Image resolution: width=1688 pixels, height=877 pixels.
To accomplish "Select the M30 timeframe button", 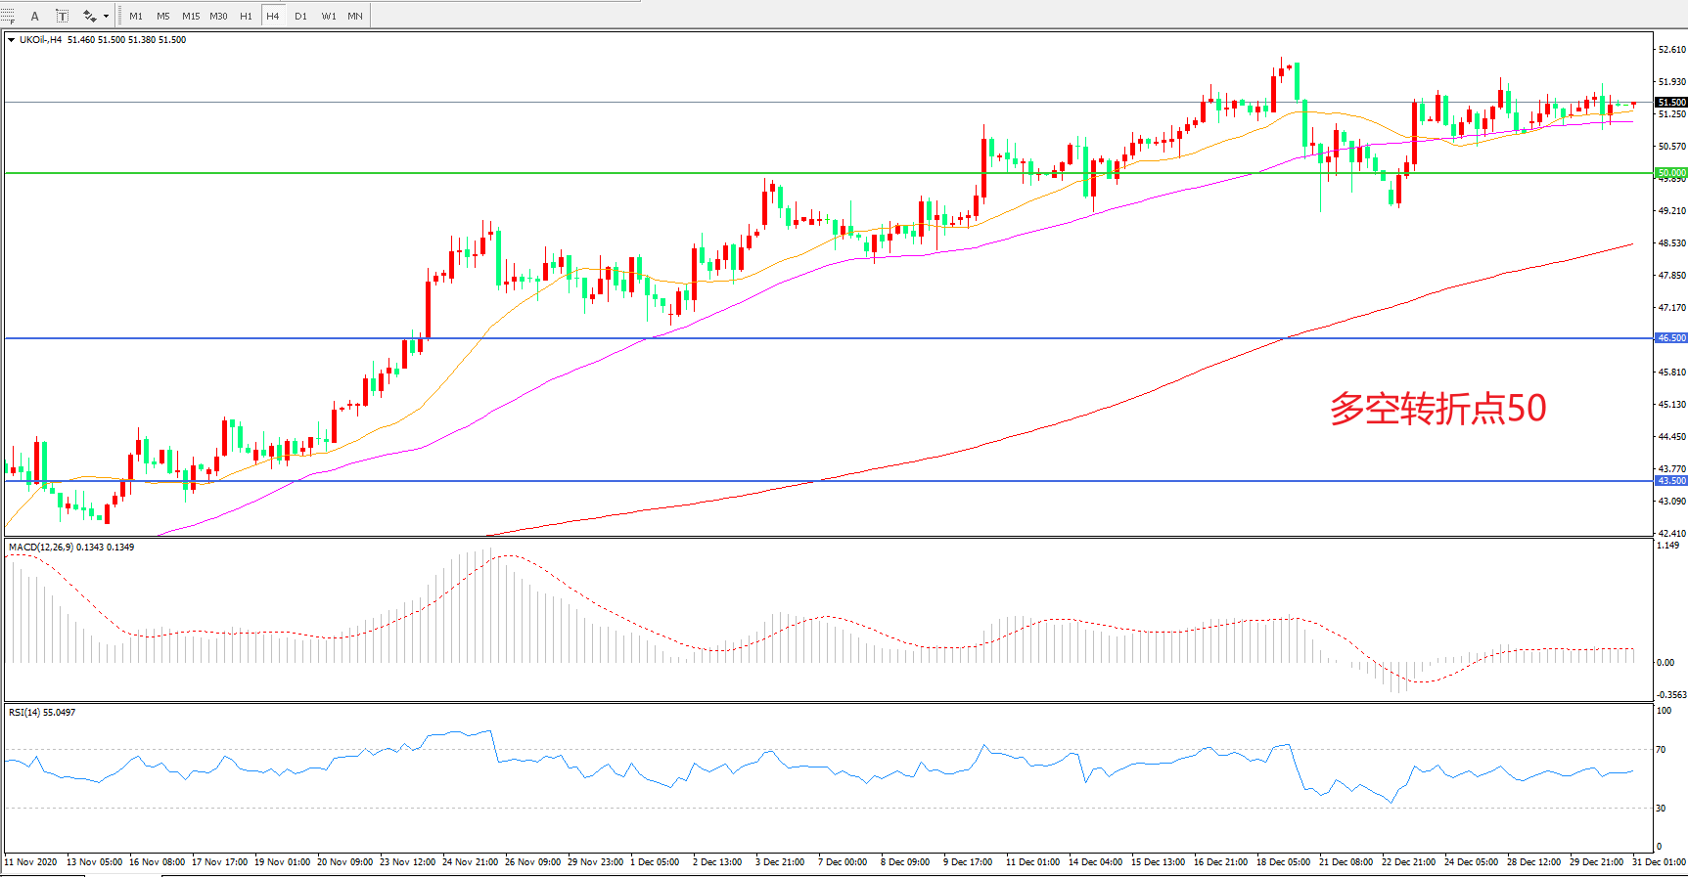I will pos(218,16).
